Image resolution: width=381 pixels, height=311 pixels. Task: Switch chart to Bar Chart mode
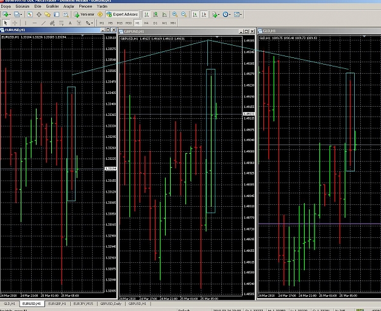[146, 15]
